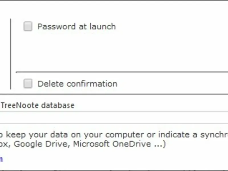Click the vertical divider left of the checkboxes
This screenshot has width=228, height=171.
pos(11,54)
